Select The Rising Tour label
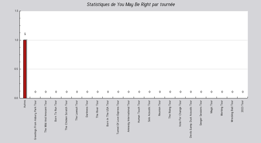Viewport: 261px width, 143px height. pos(170,109)
